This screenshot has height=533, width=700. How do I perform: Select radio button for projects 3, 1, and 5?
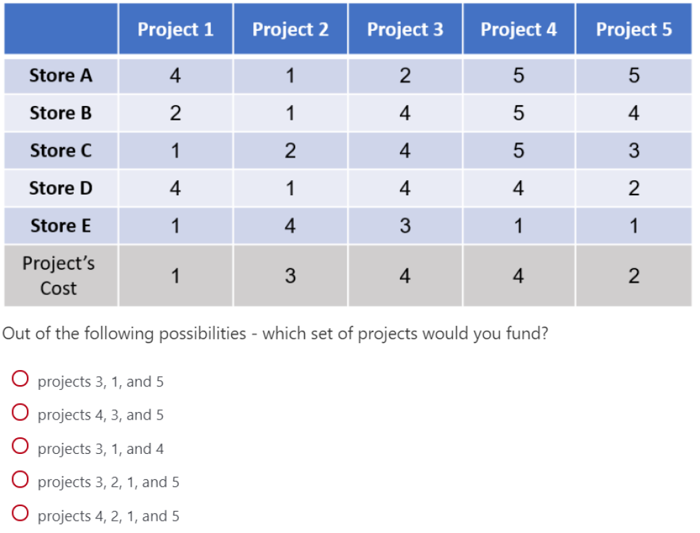(x=20, y=380)
